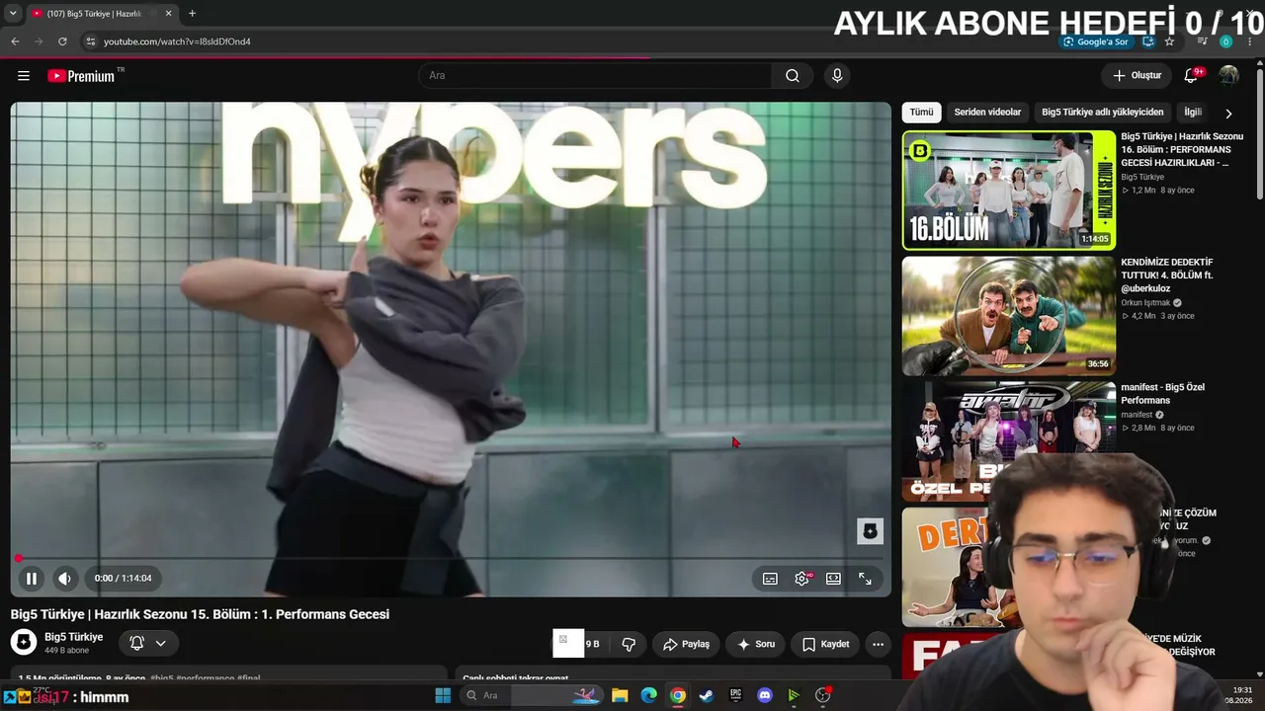Open the Chrome profile avatar
1265x711 pixels.
(x=1226, y=41)
